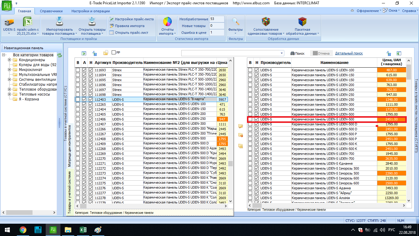The width and height of the screenshot is (419, 236).
Task: Click the green arrow icon above the Артикул table
Action: click(84, 53)
